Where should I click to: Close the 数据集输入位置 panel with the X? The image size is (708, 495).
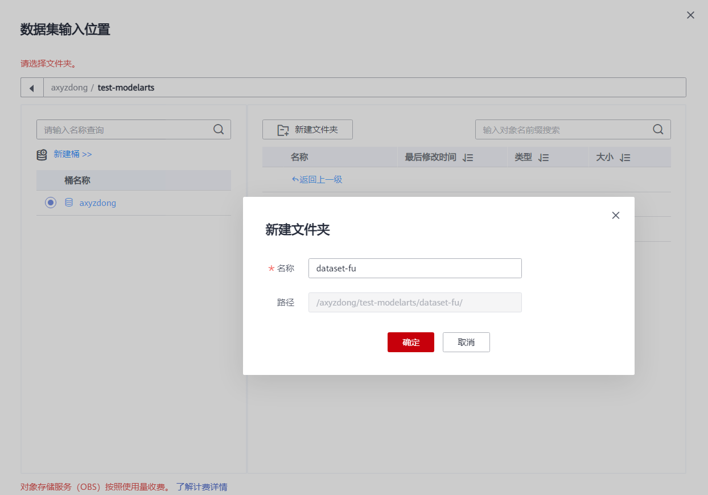(x=690, y=15)
